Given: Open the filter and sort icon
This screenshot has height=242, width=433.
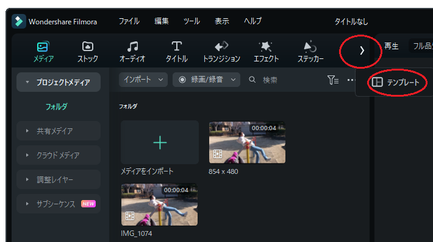Looking at the screenshot, I should [333, 80].
